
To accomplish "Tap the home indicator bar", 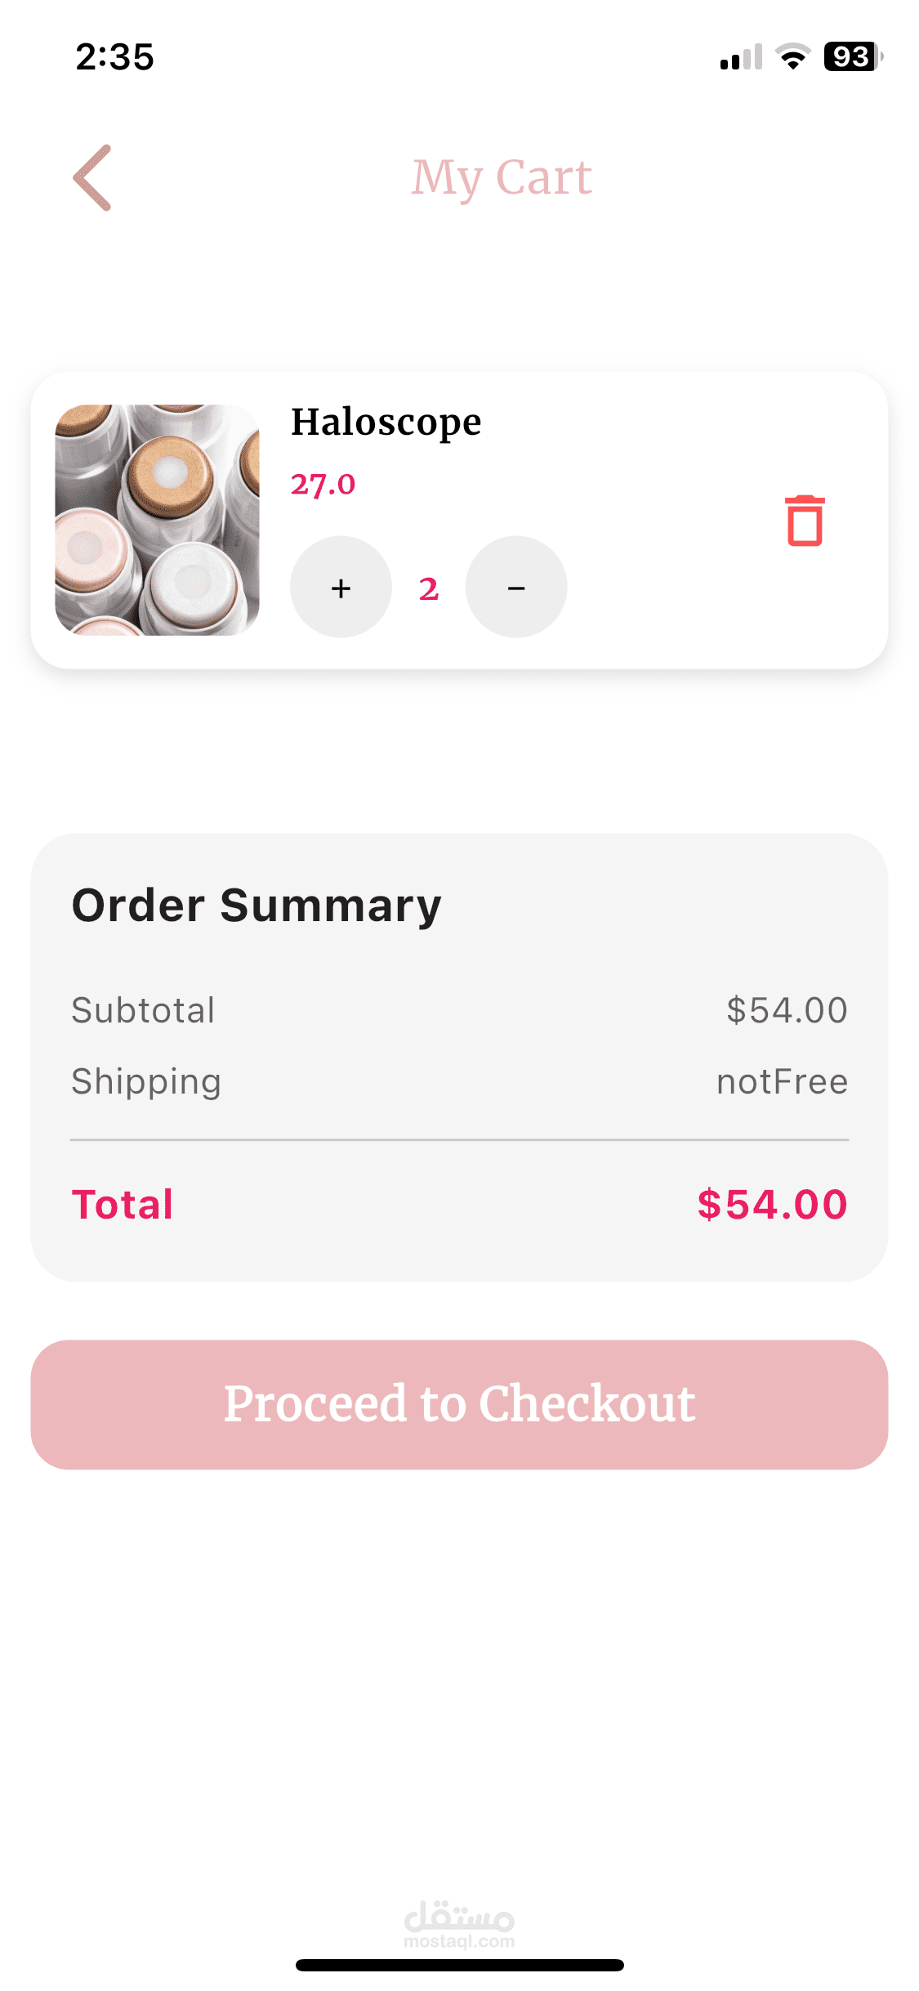I will (459, 1965).
